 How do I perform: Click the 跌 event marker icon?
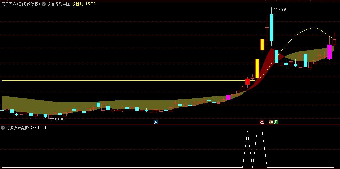pyautogui.click(x=276, y=122)
